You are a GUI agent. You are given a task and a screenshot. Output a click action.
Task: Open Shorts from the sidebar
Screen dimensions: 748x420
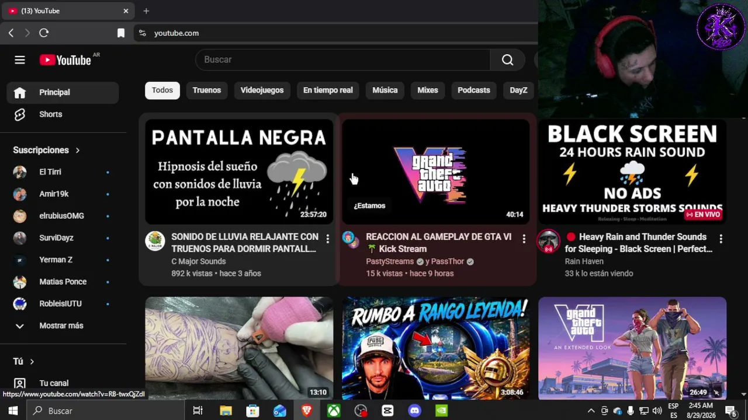point(63,114)
